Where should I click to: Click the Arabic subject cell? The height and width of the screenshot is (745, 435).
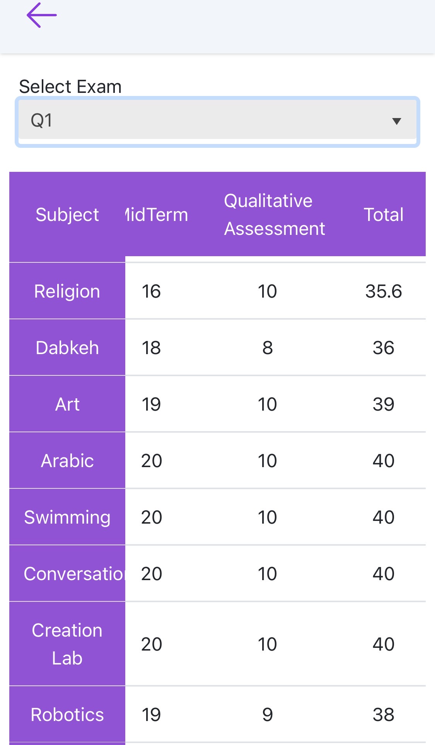click(x=67, y=461)
